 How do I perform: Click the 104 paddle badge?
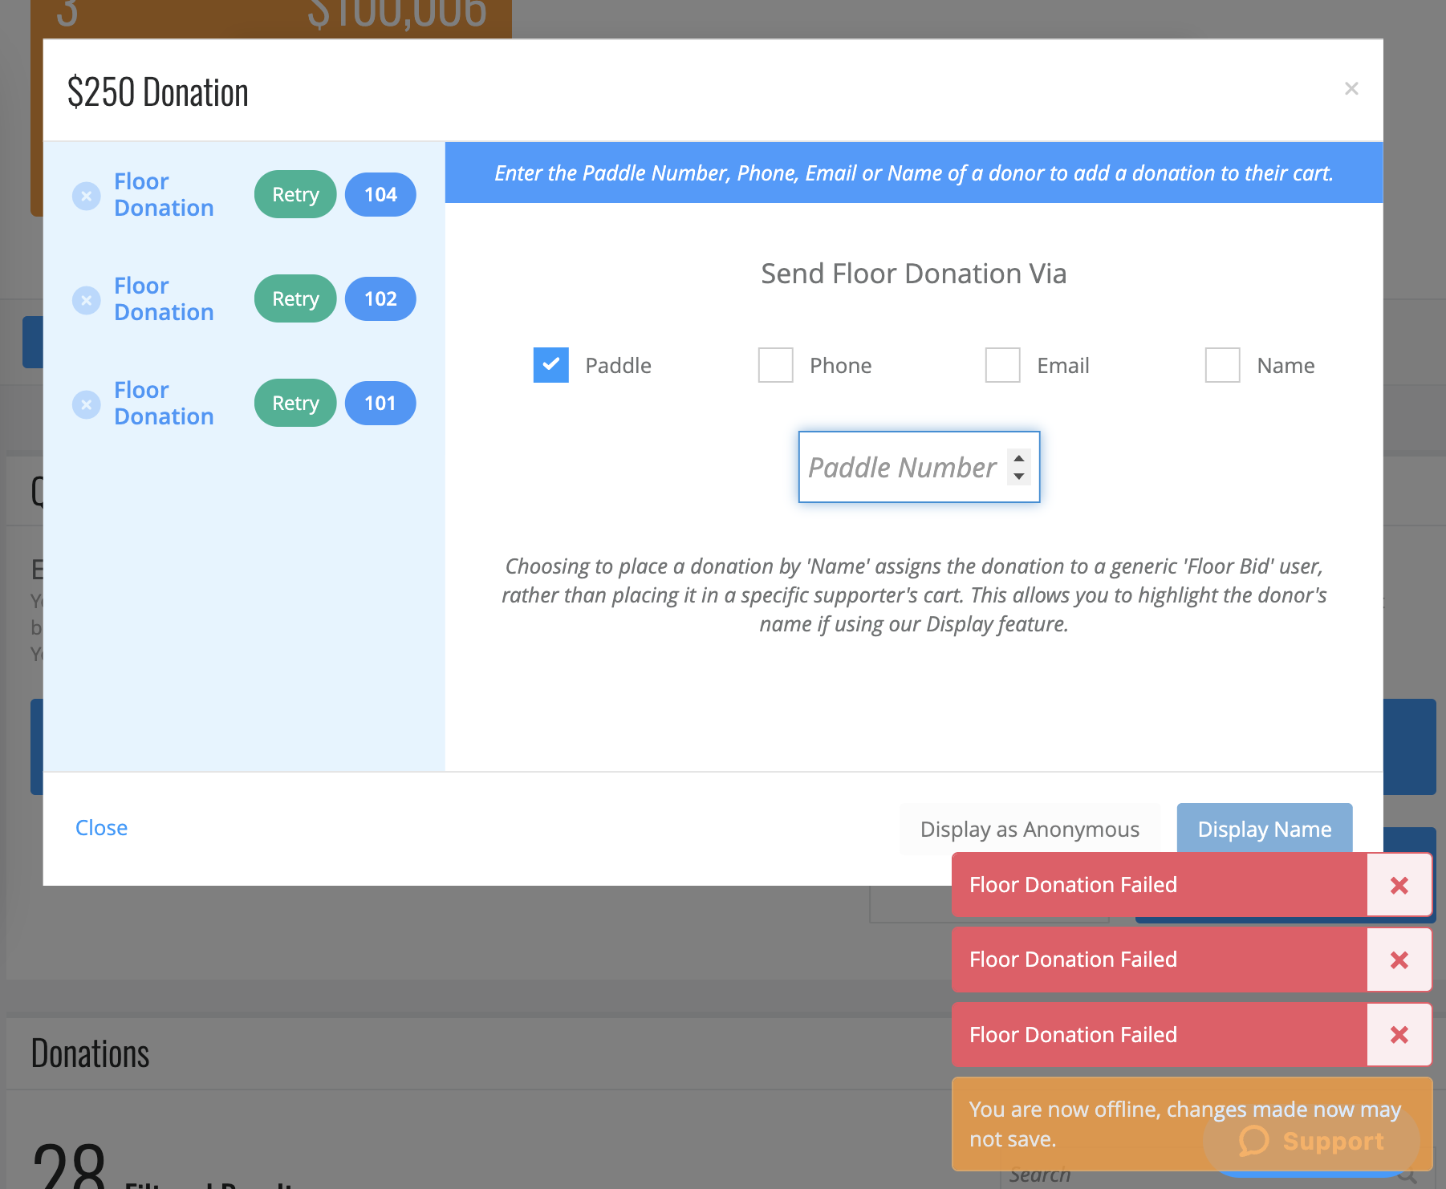pyautogui.click(x=380, y=194)
